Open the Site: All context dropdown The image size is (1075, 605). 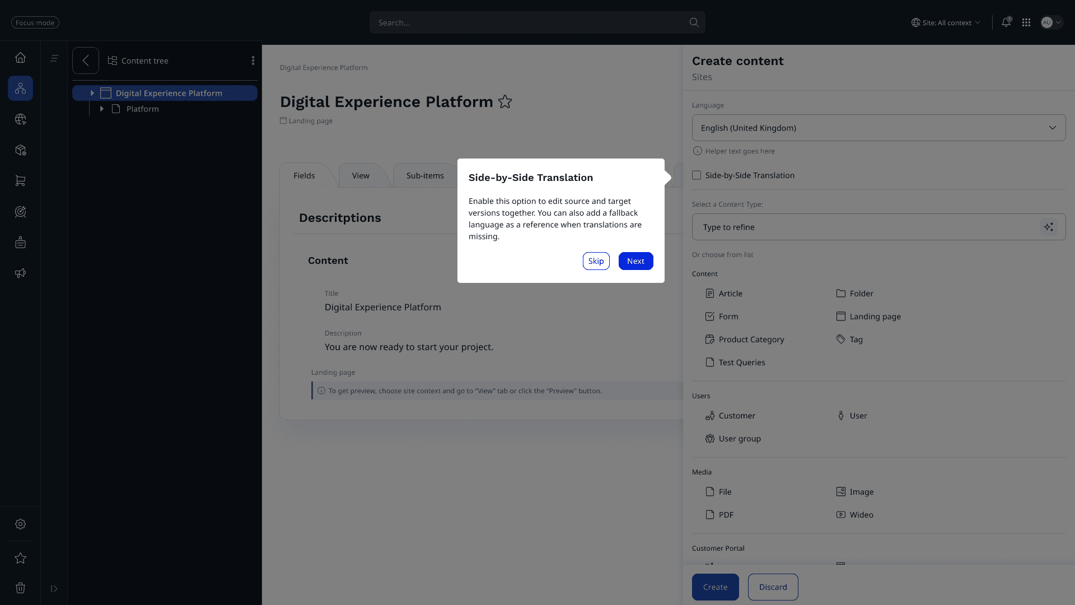tap(946, 22)
